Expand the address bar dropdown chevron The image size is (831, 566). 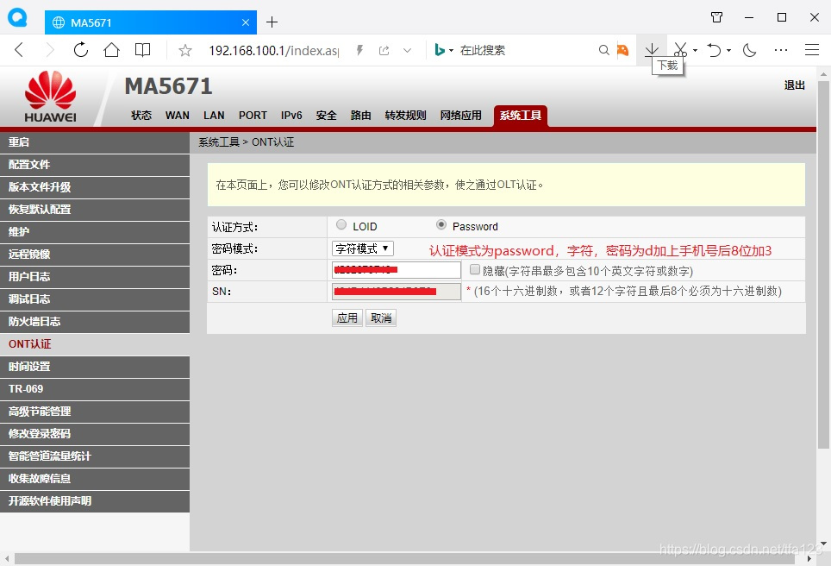(407, 50)
